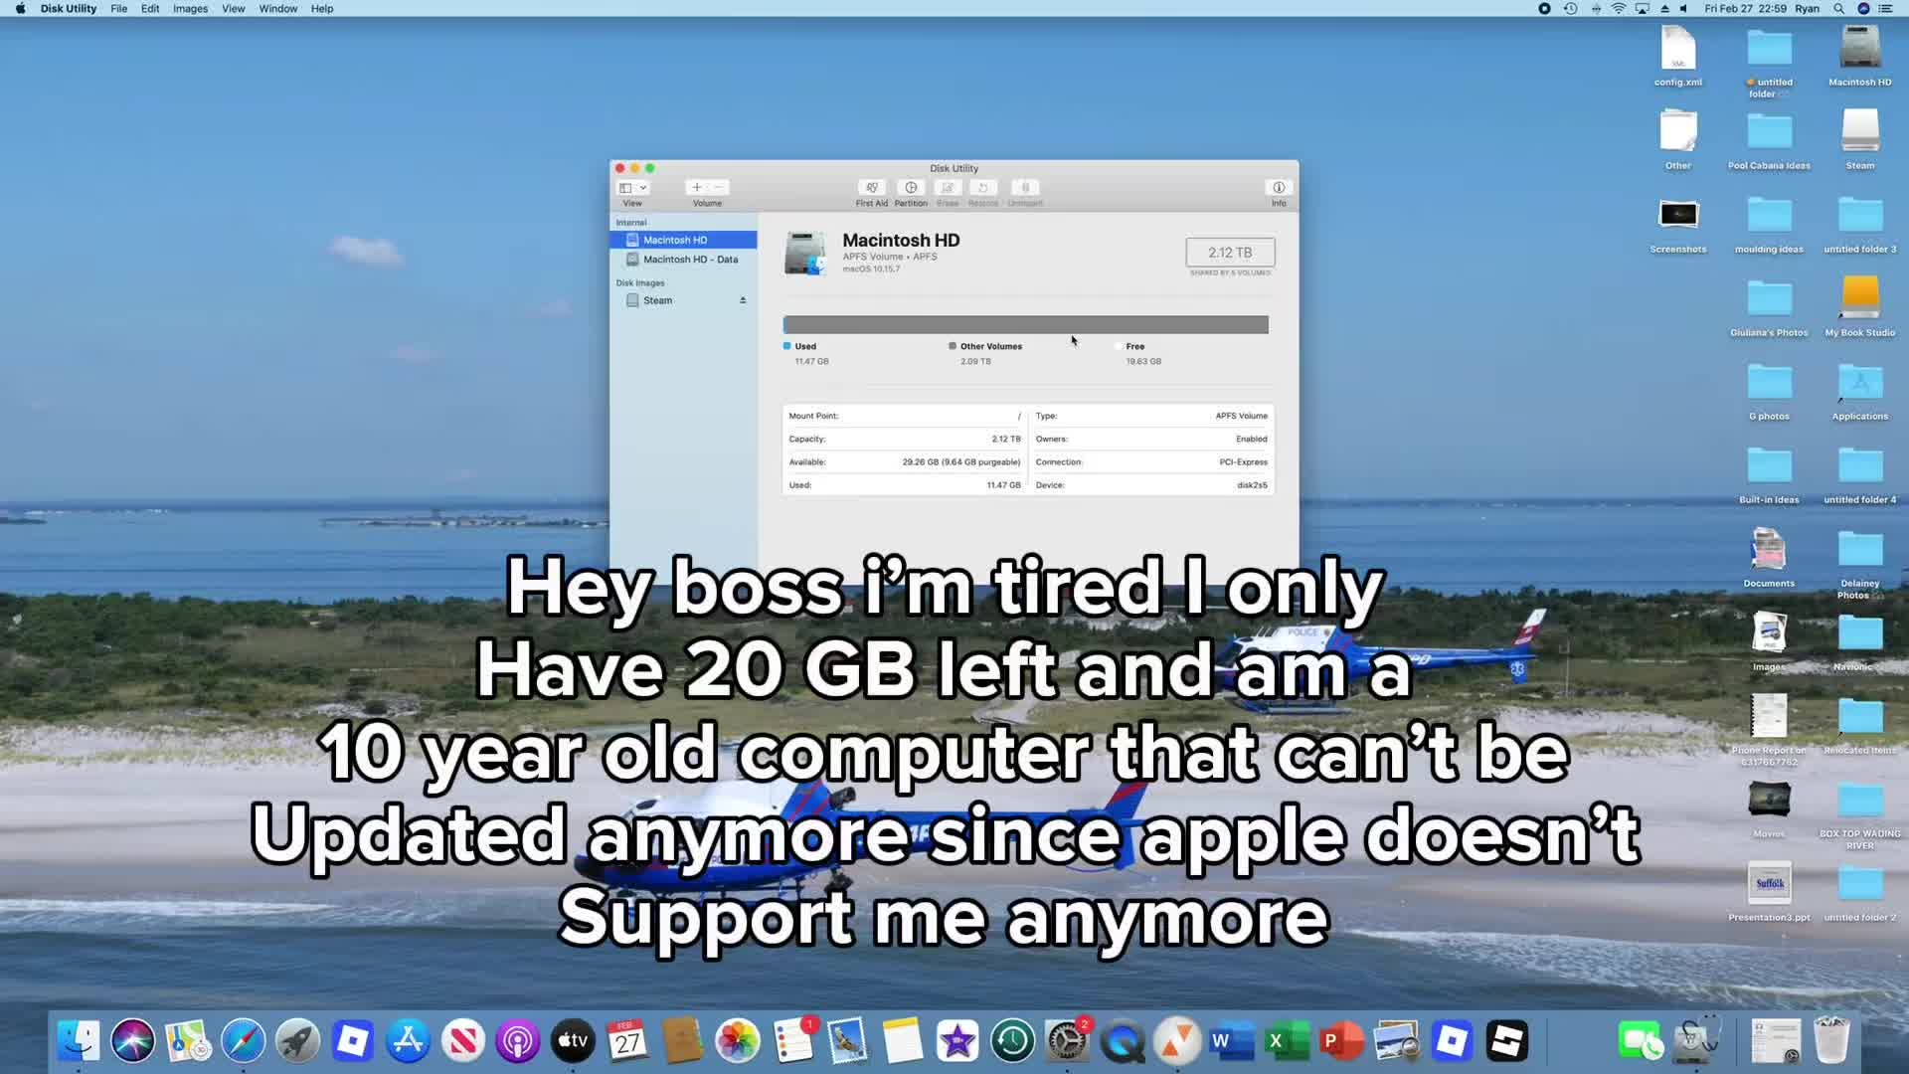The image size is (1909, 1074).
Task: Open the Time Machine menu bar item
Action: click(x=1571, y=9)
